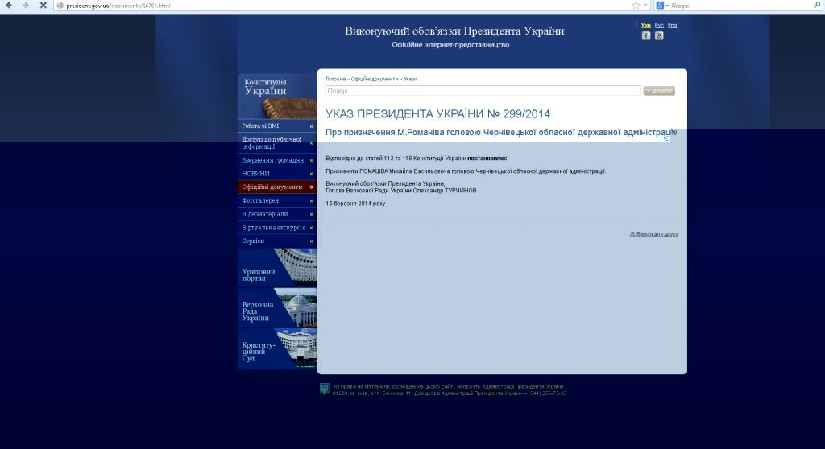Open the Верховна Рада України banner
The height and width of the screenshot is (449, 825).
pyautogui.click(x=276, y=308)
